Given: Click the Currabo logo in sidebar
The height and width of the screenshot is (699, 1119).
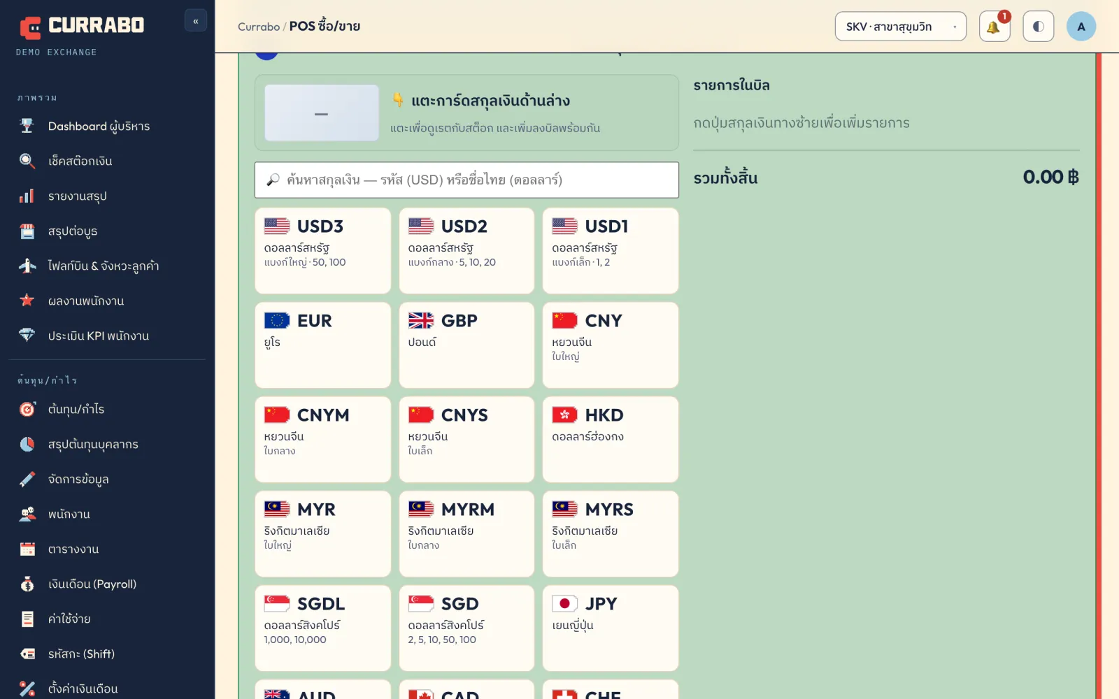Looking at the screenshot, I should 81,27.
